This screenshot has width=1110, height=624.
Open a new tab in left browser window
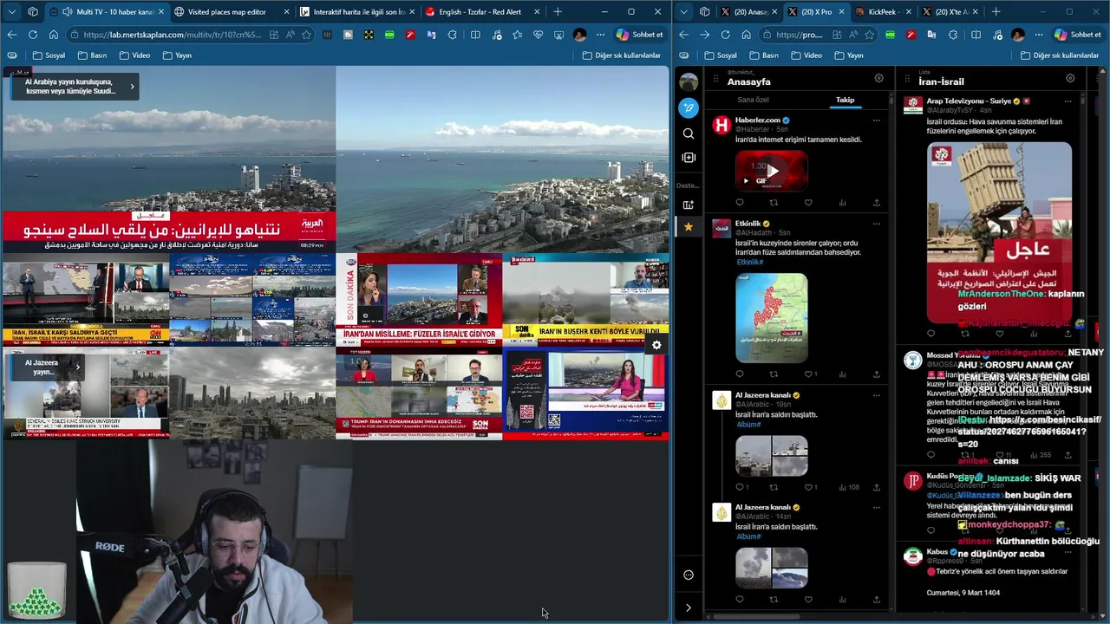click(558, 12)
